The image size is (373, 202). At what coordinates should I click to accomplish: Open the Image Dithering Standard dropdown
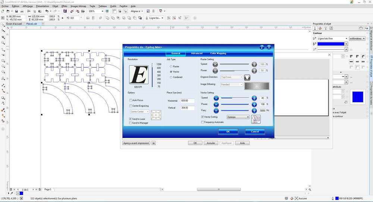pos(232,84)
